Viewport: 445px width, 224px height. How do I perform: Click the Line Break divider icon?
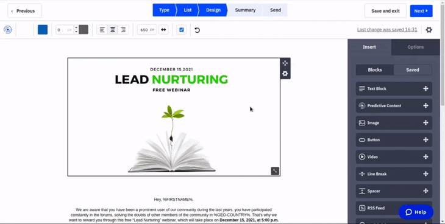click(362, 174)
